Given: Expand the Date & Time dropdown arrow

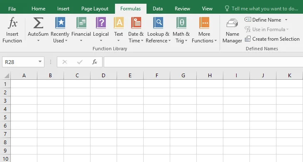Looking at the screenshot, I should [142, 41].
